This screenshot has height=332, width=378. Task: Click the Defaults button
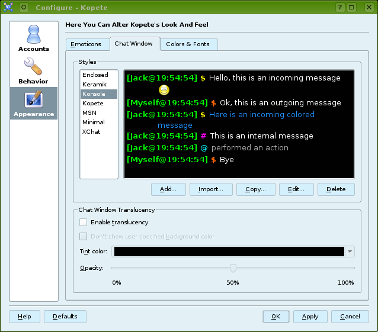point(65,317)
